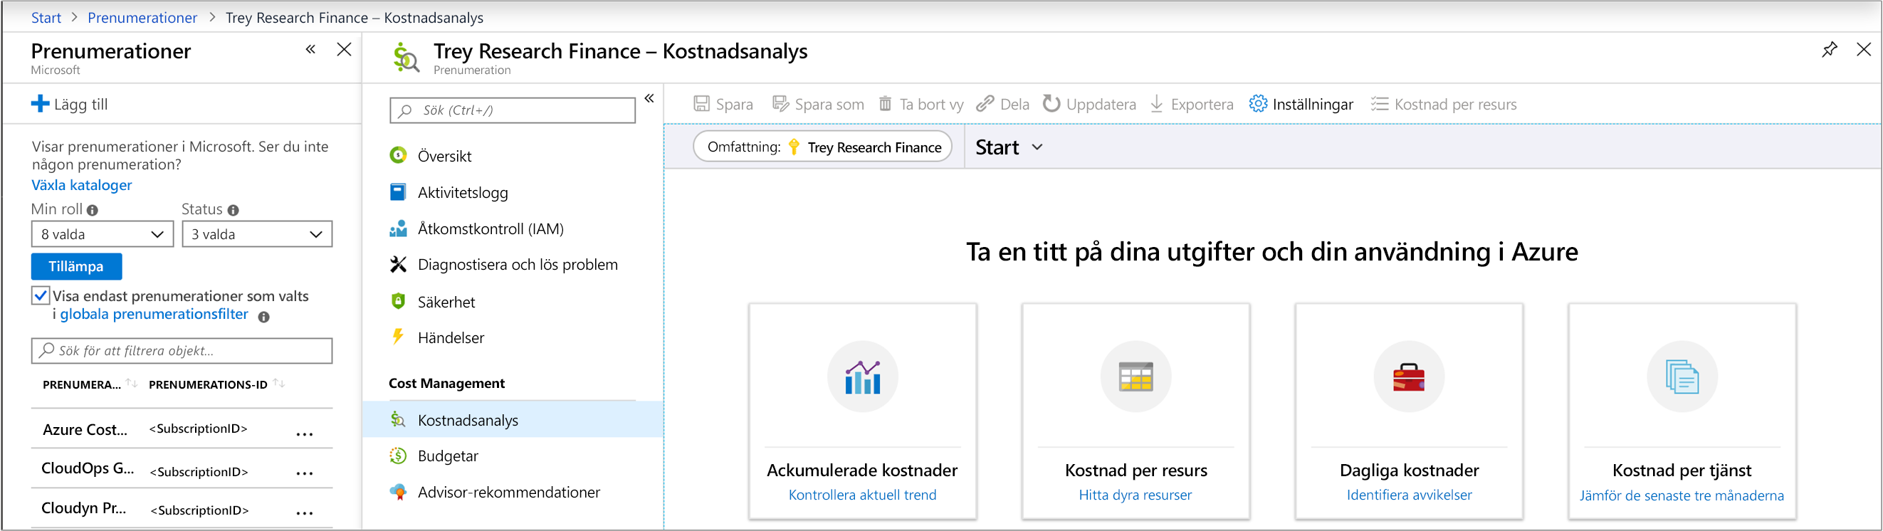This screenshot has width=1883, height=531.
Task: Click Sök för att filtrera objekt field
Action: tap(182, 351)
